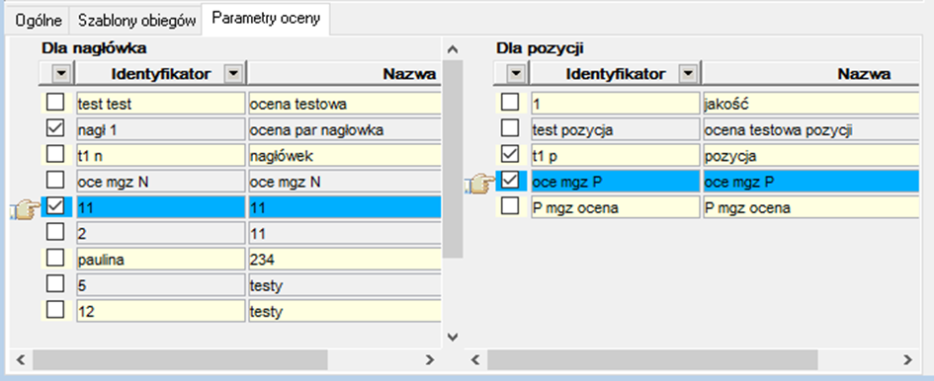Viewport: 934px width, 381px height.
Task: Select 'ocena testowa pozycji' name cell
Action: coord(810,129)
